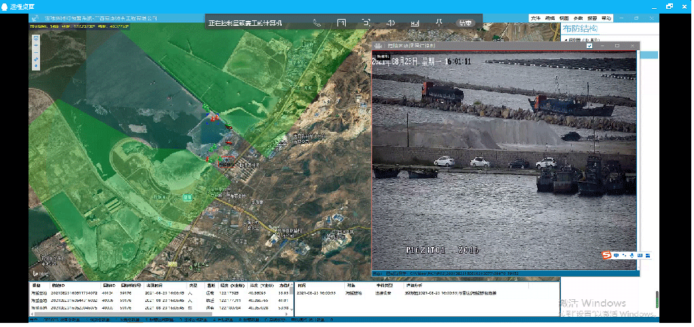Click the locate icon atop map tools
The image size is (694, 327).
(36, 38)
